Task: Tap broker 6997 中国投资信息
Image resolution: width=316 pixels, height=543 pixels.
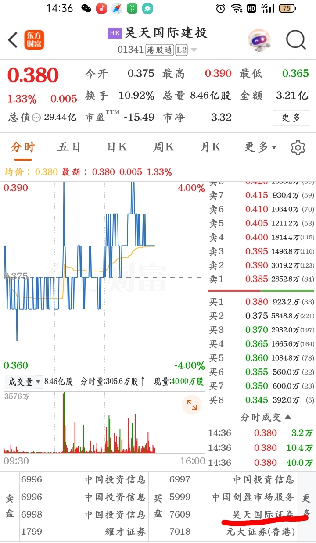Action: tap(232, 479)
